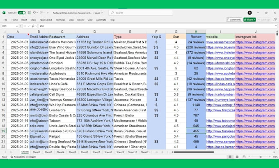Expand the Saved status dropdown by filename
This screenshot has width=279, height=168.
(x=102, y=13)
